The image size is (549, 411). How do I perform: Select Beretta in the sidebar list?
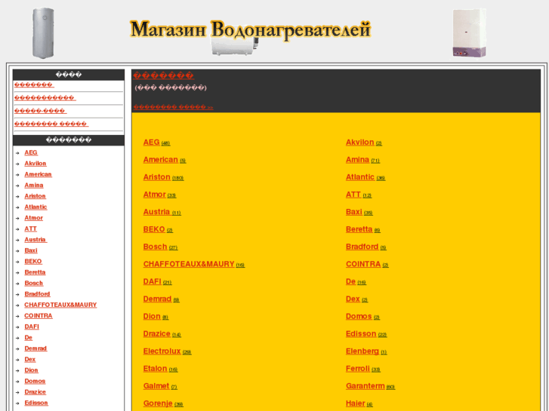35,272
